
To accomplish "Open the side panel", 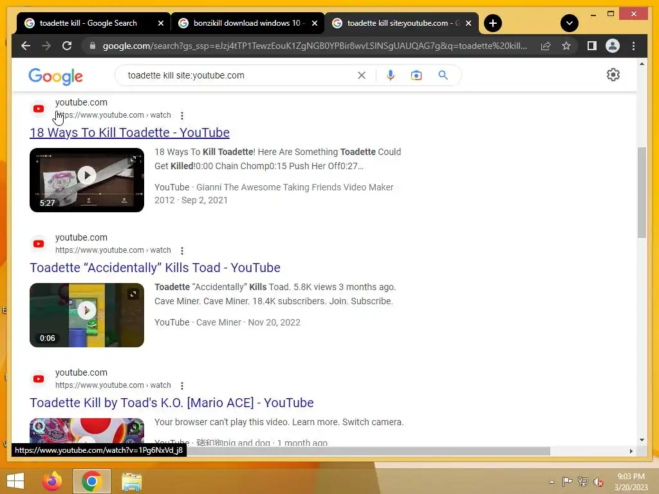I will point(592,46).
